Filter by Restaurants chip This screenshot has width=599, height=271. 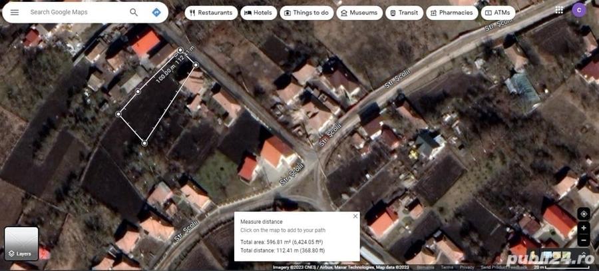211,13
